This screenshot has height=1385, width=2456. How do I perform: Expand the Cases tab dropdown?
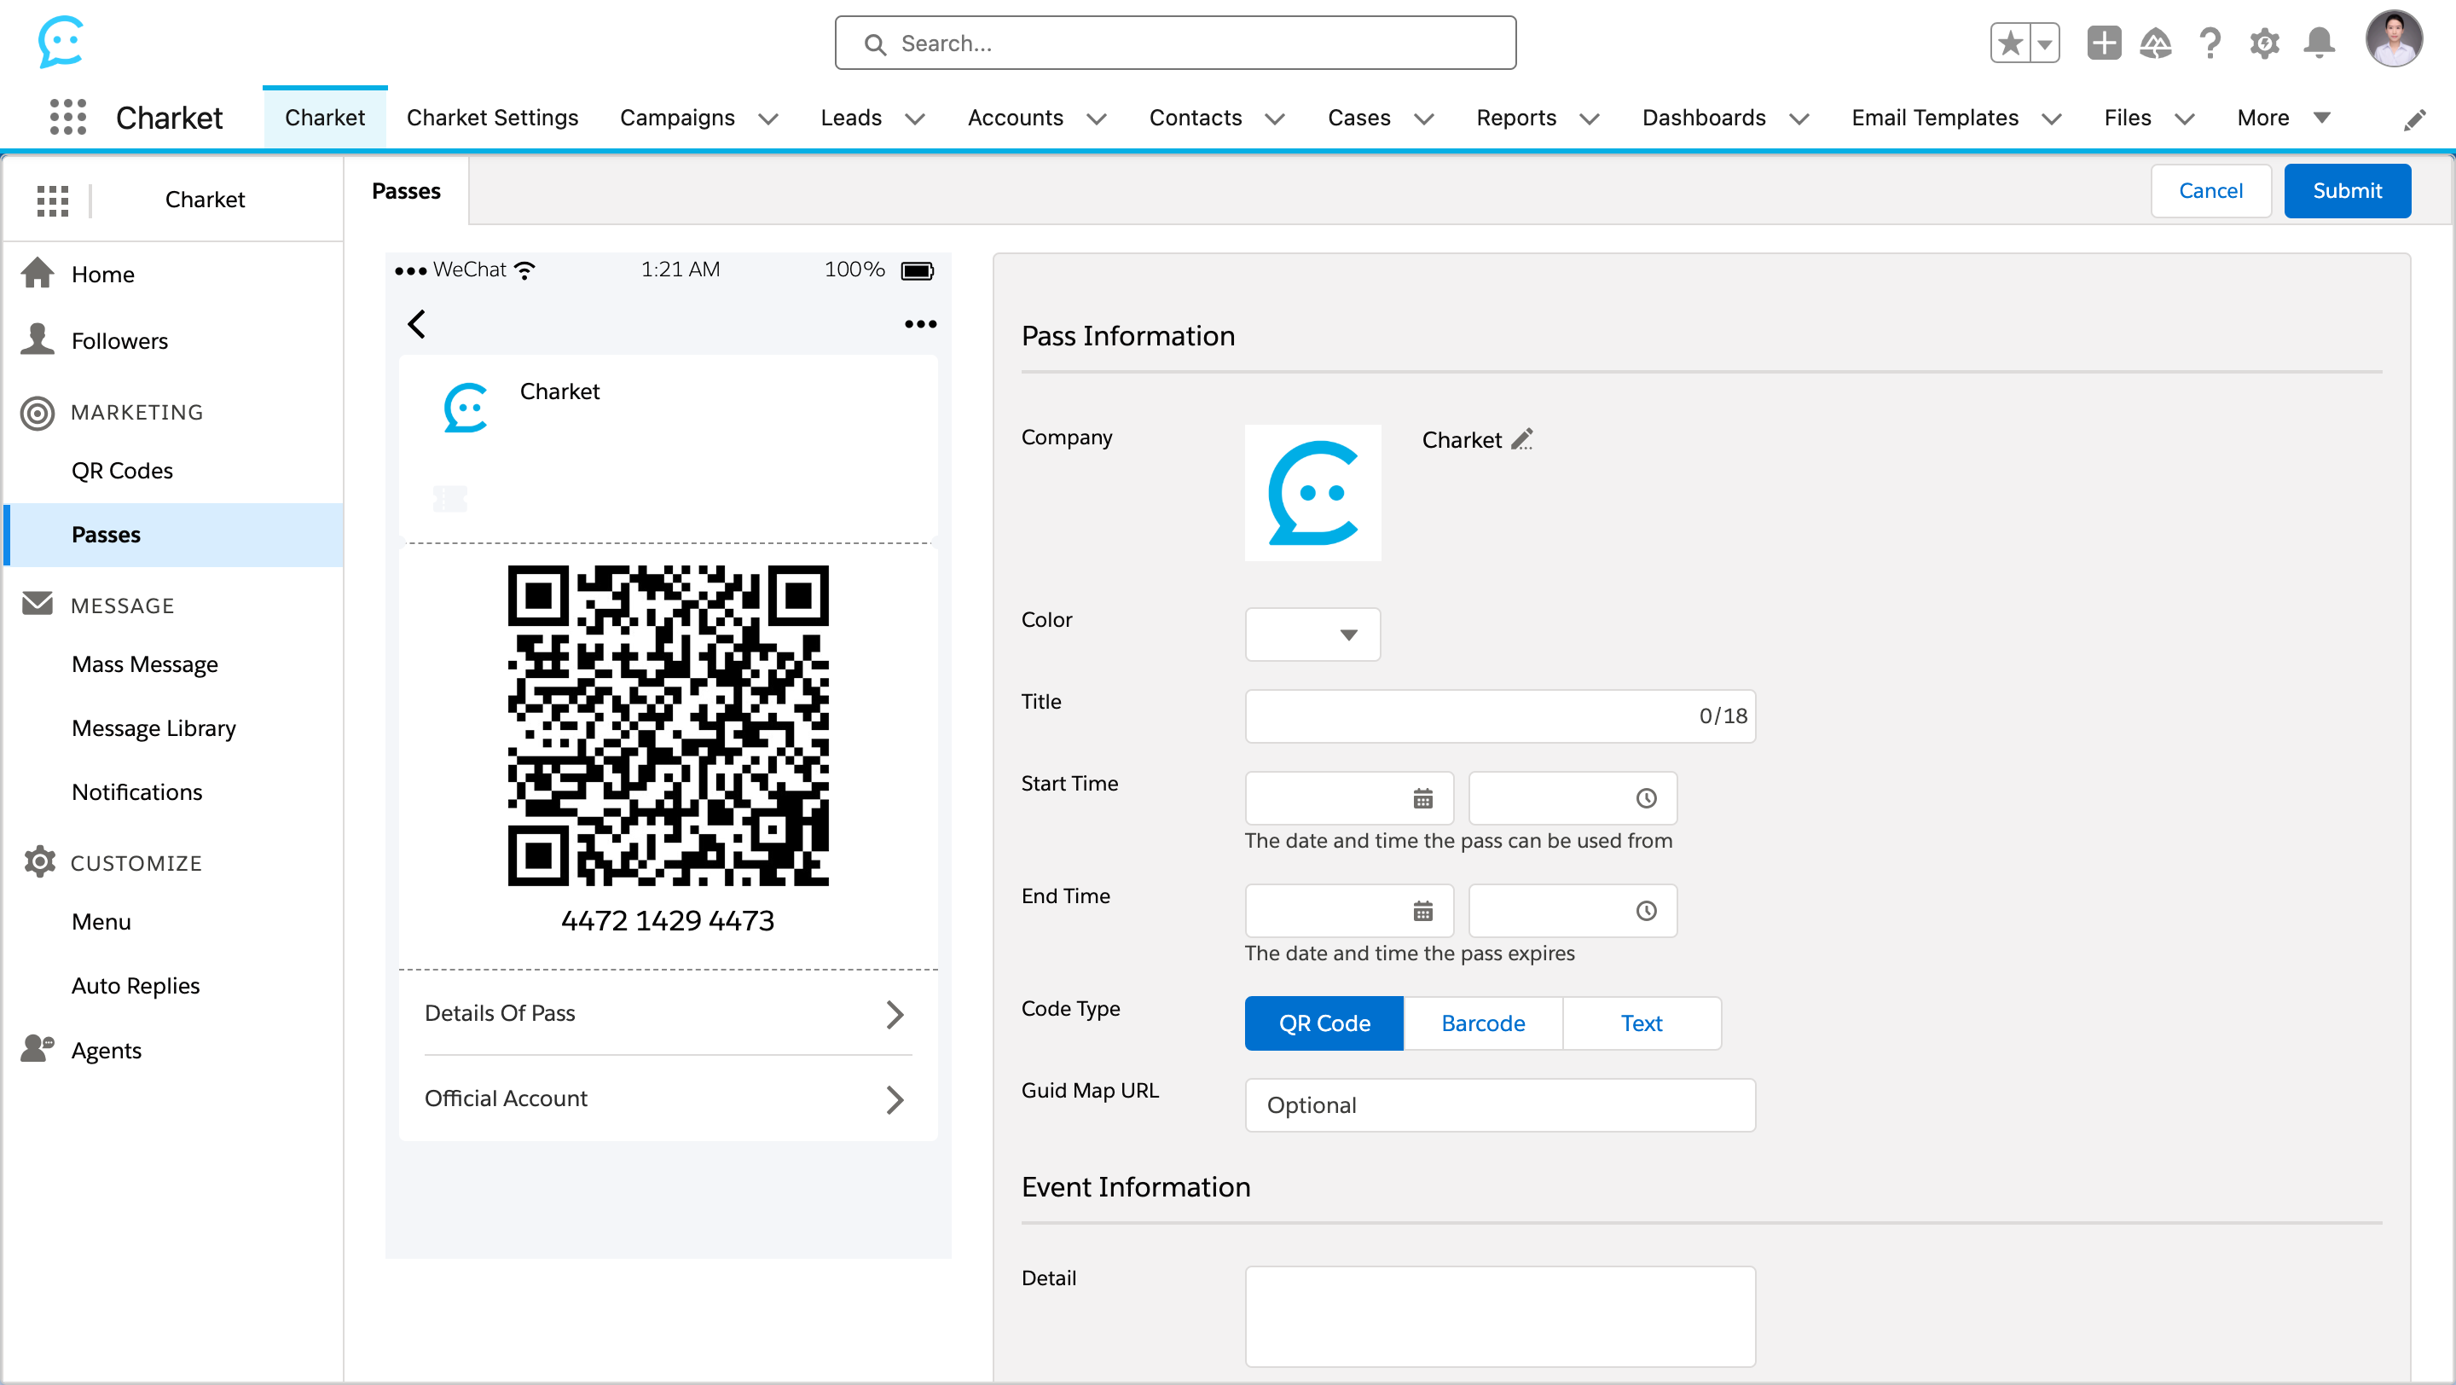1423,119
